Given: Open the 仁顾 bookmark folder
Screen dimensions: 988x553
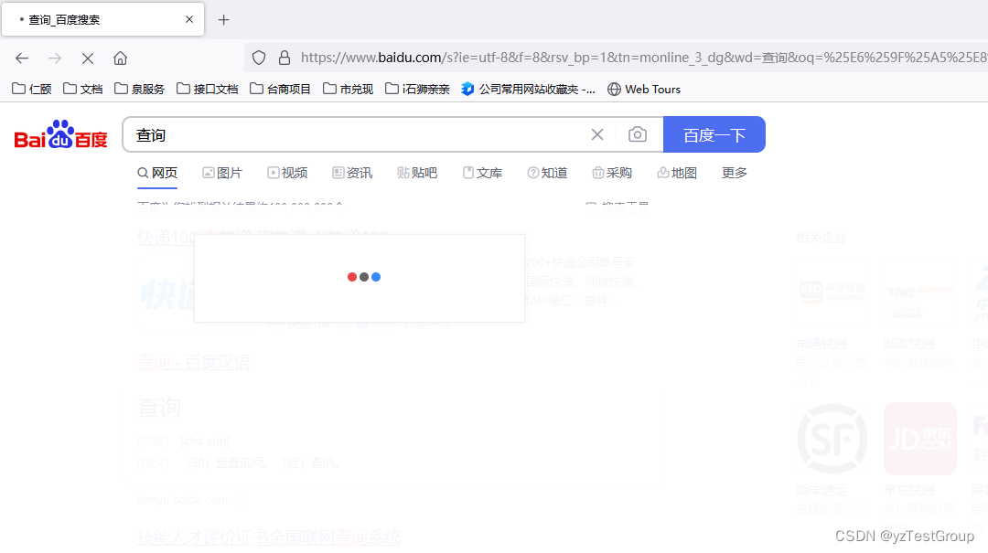Looking at the screenshot, I should point(32,89).
